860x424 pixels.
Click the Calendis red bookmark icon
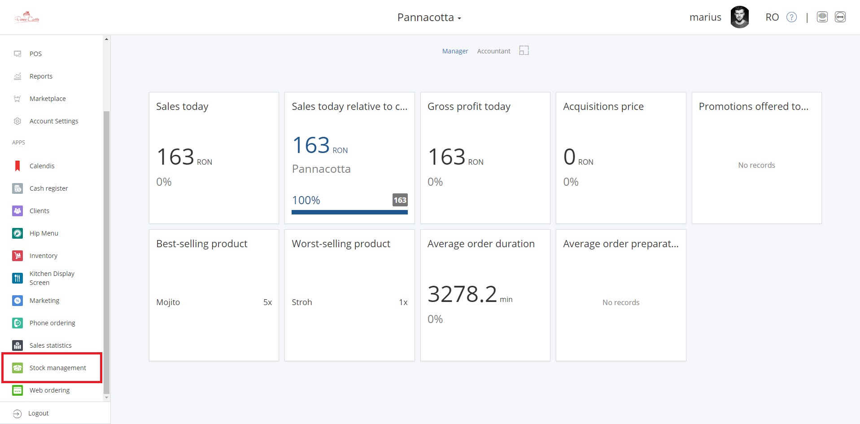tap(17, 166)
